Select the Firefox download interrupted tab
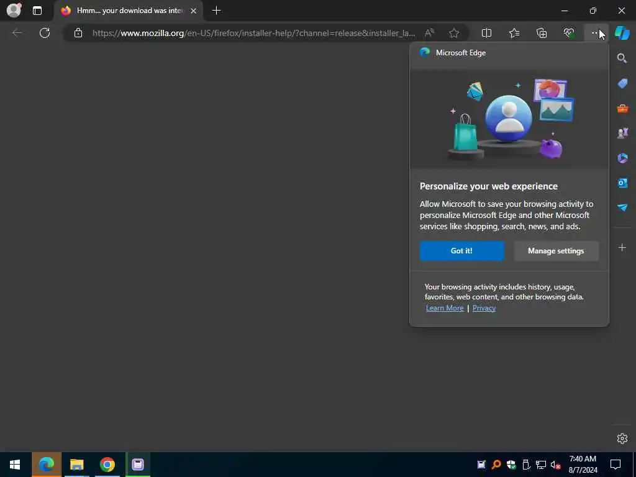This screenshot has width=636, height=477. click(128, 11)
